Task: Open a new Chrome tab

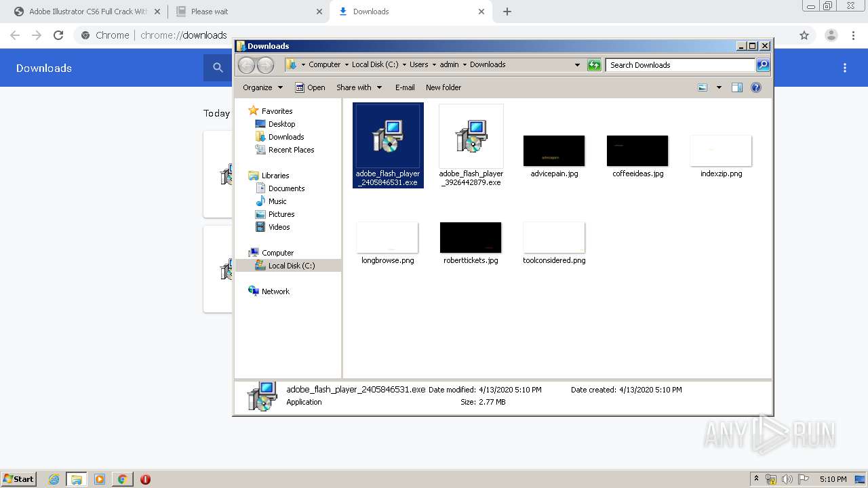Action: pyautogui.click(x=507, y=12)
